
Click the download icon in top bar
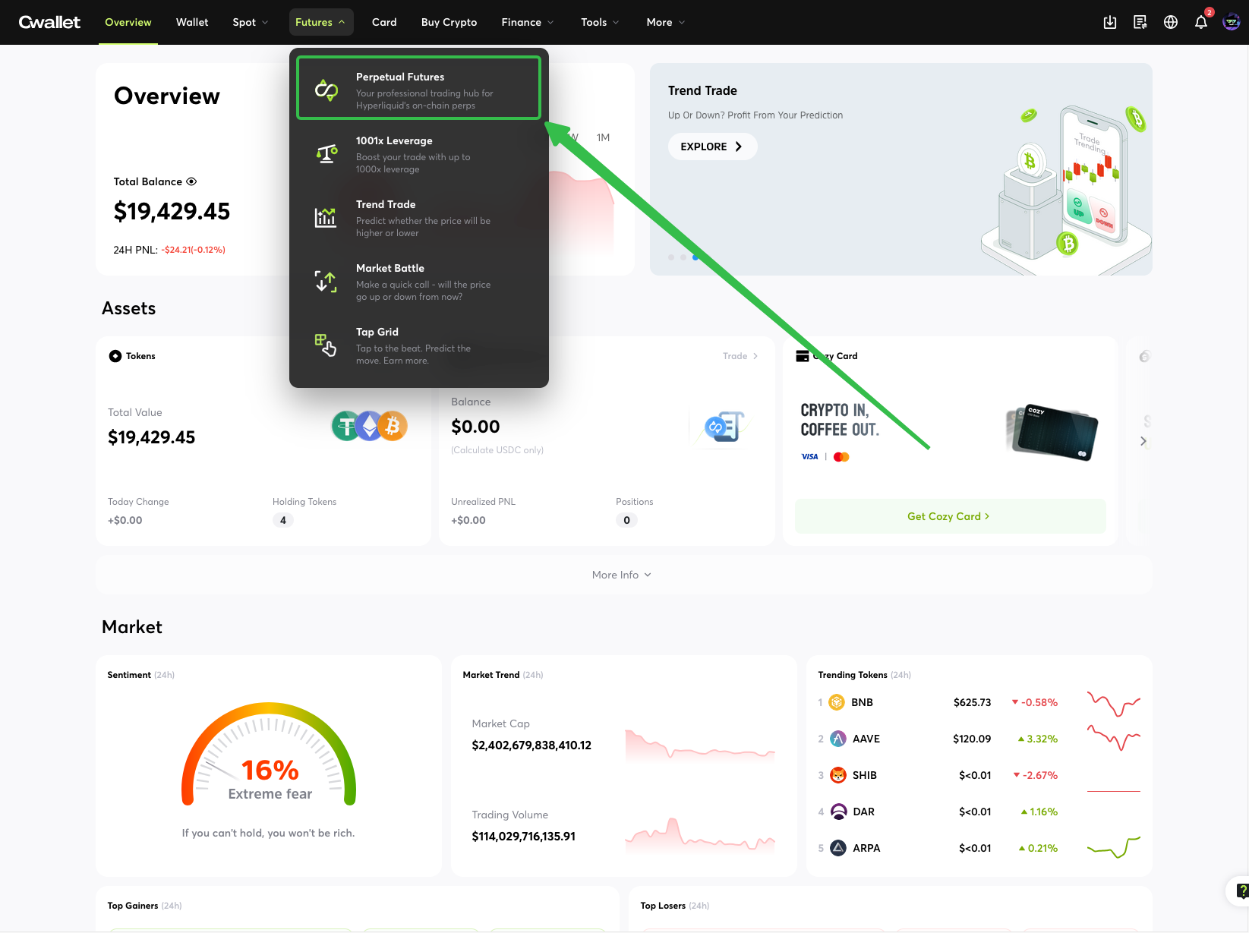pyautogui.click(x=1109, y=22)
